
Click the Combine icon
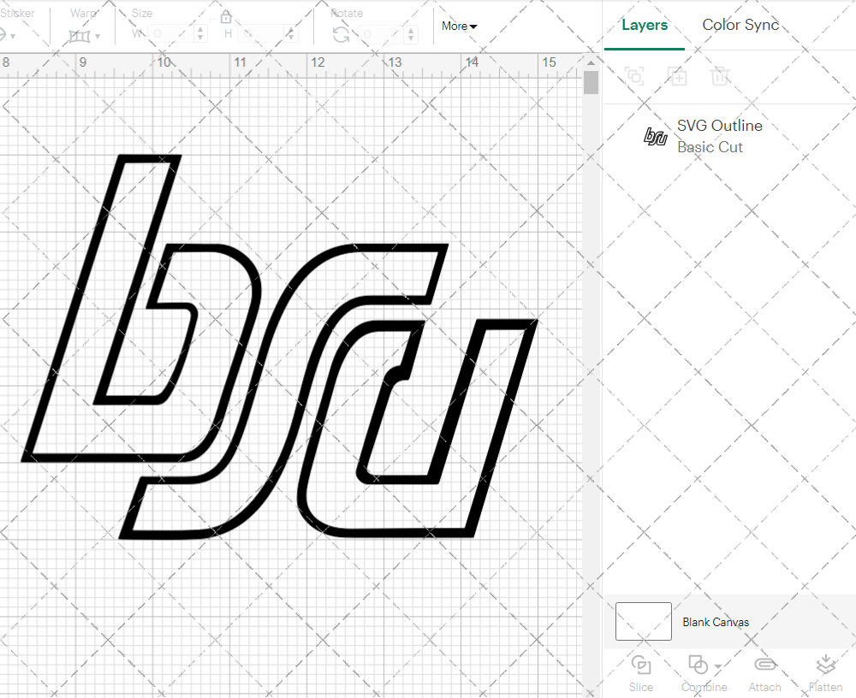698,665
